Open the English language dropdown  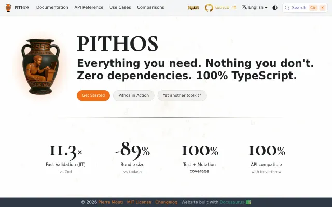(255, 7)
